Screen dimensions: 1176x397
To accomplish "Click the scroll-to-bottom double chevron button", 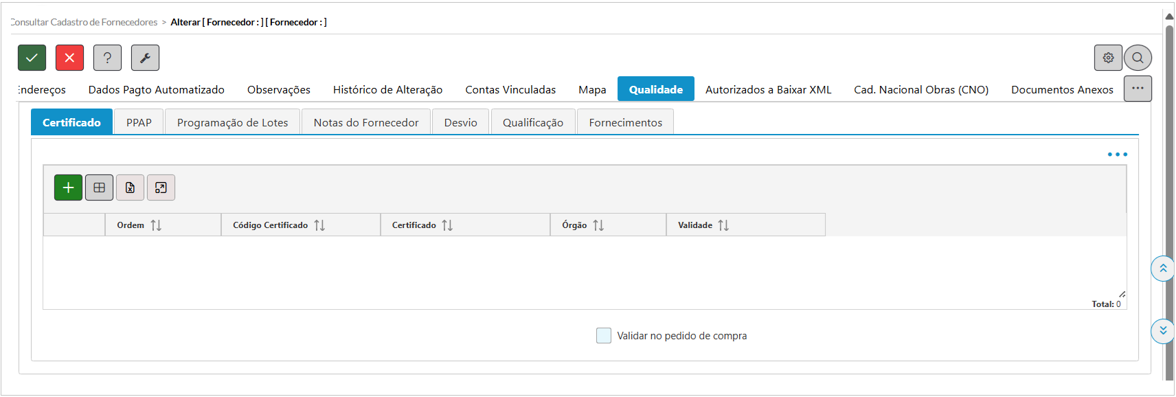I will 1162,331.
